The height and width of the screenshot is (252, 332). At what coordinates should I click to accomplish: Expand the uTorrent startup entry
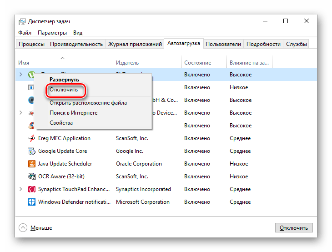21,75
